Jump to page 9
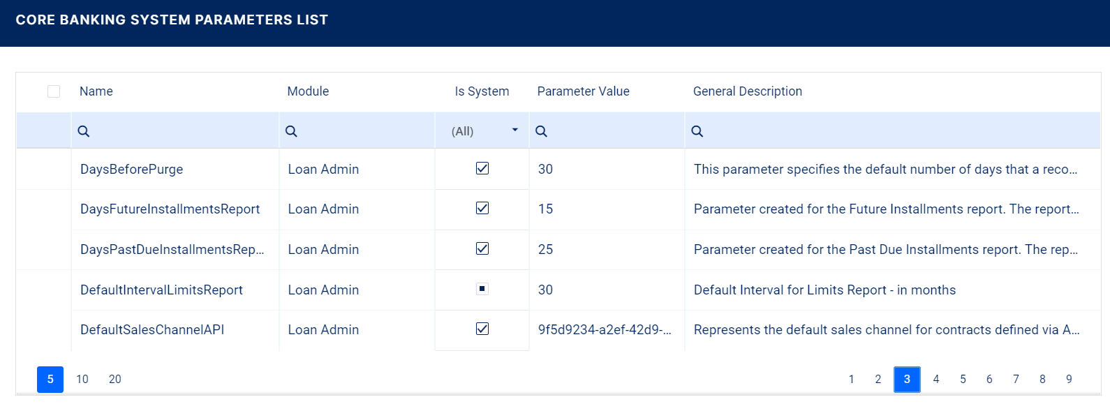1110x404 pixels. [x=1069, y=379]
